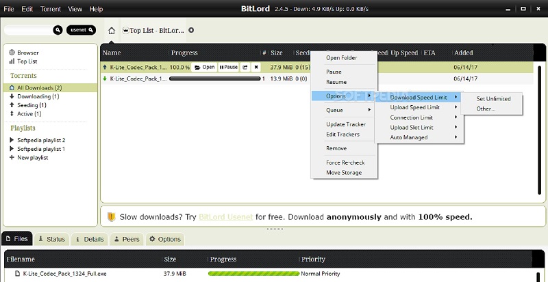Open the Help menu
The image size is (548, 282).
96,9
